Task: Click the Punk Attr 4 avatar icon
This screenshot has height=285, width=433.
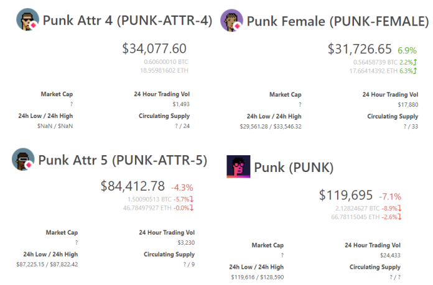Action: 27,19
